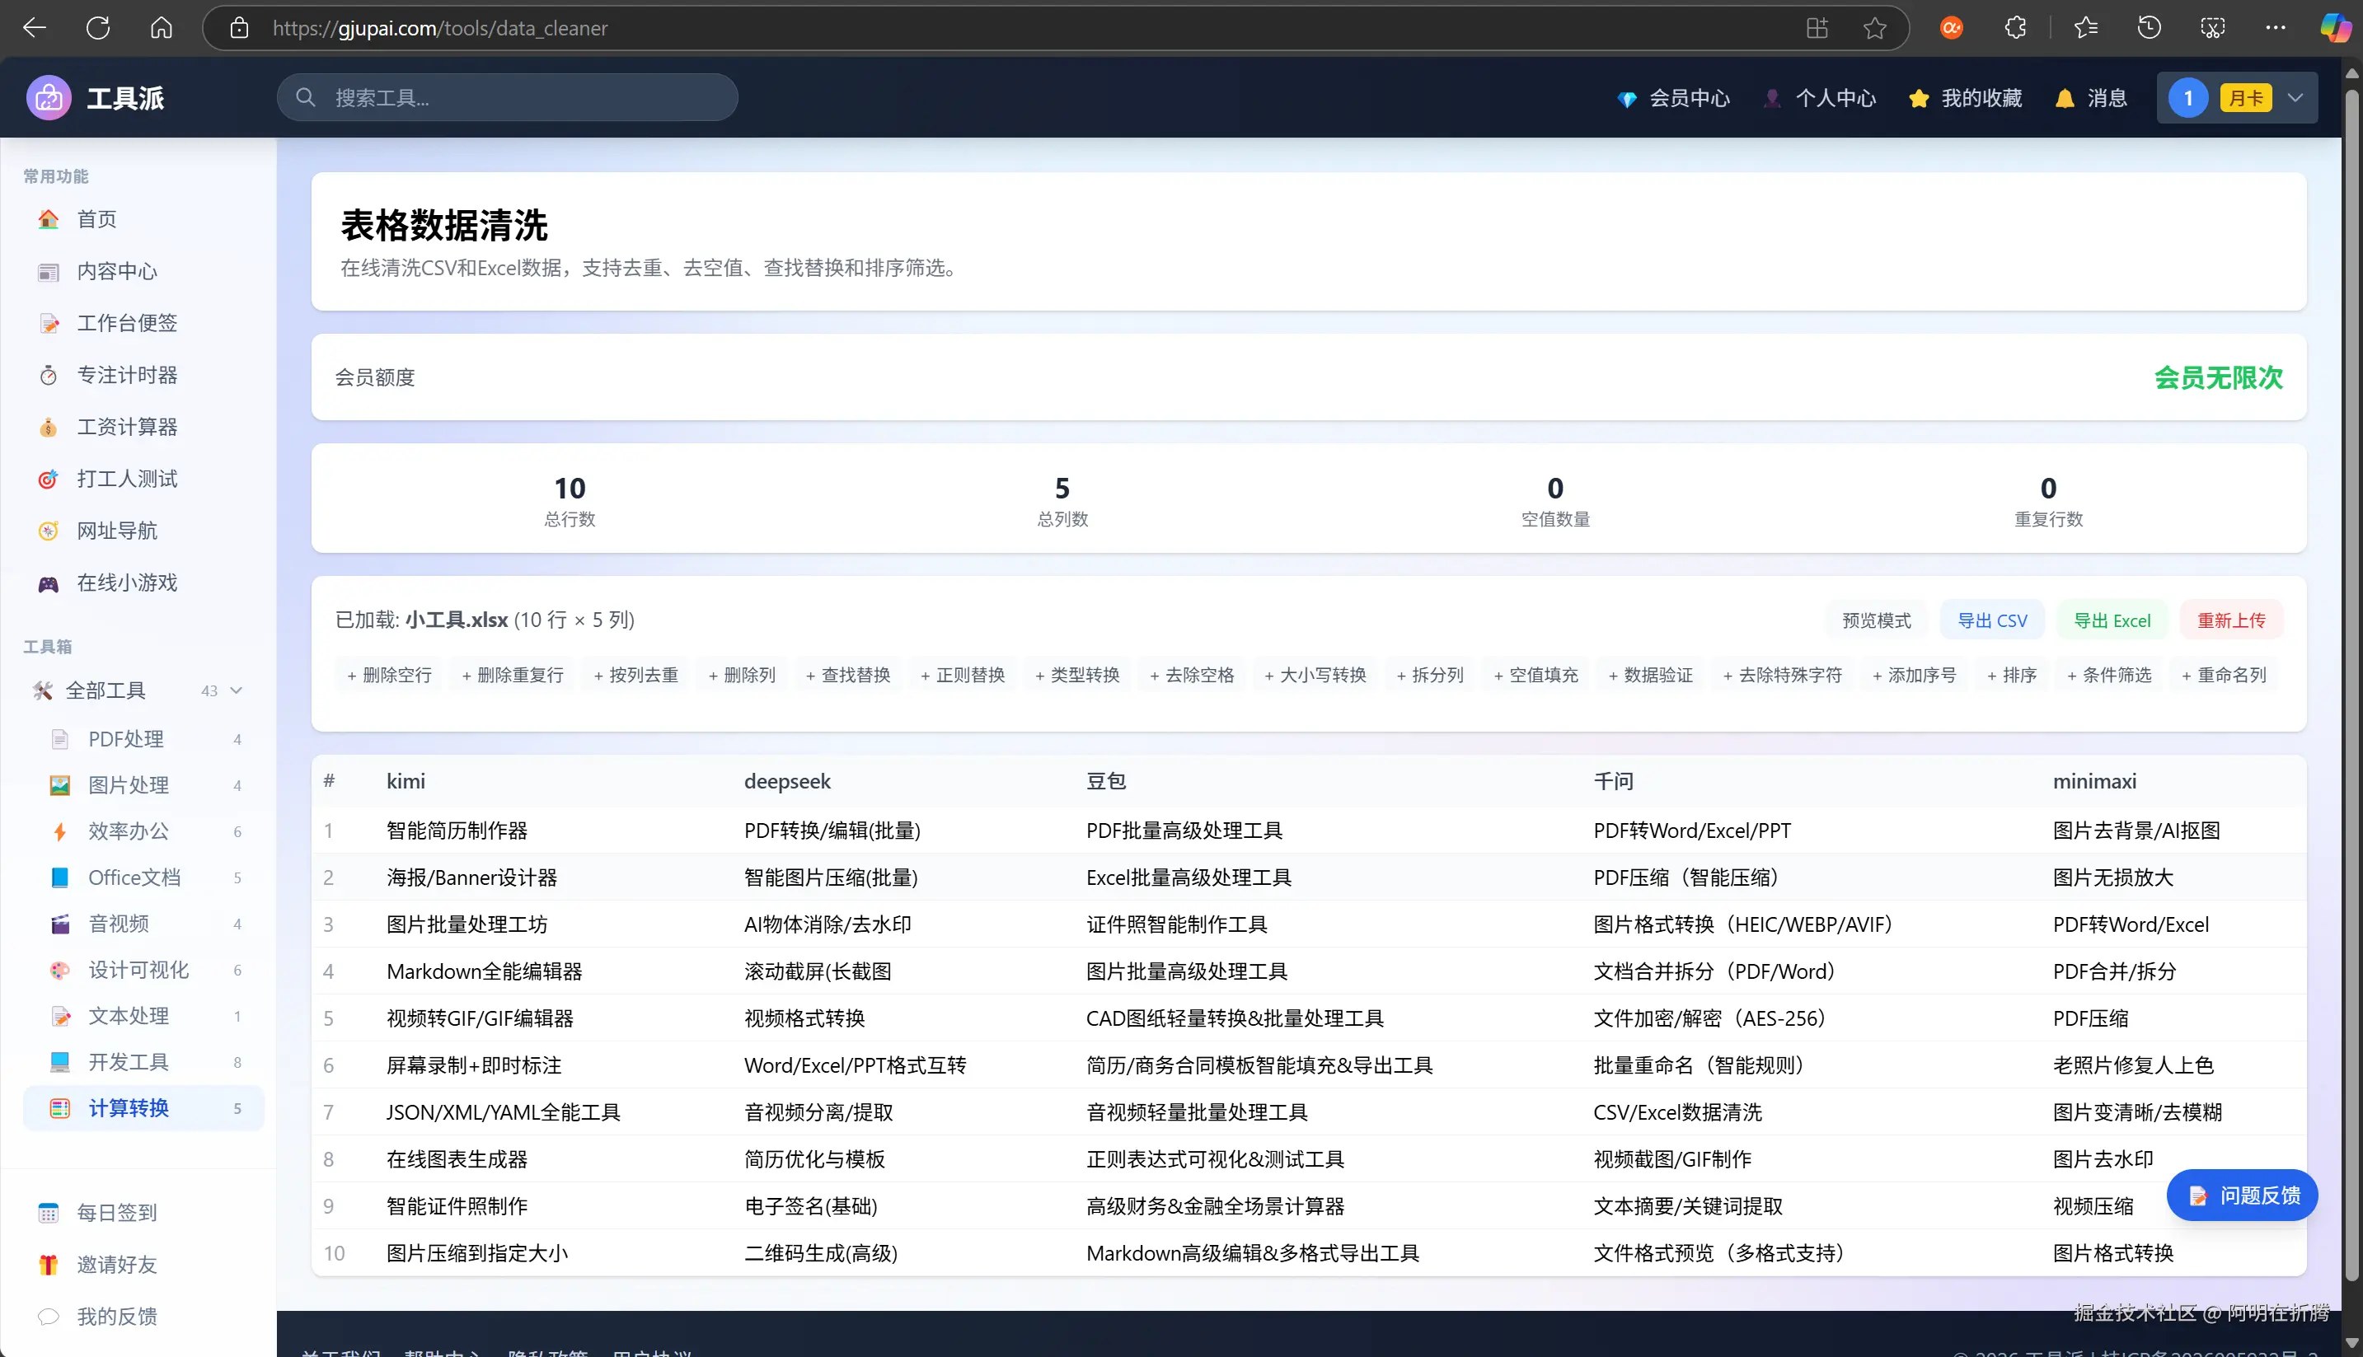
Task: Go to browser home icon
Action: [162, 28]
